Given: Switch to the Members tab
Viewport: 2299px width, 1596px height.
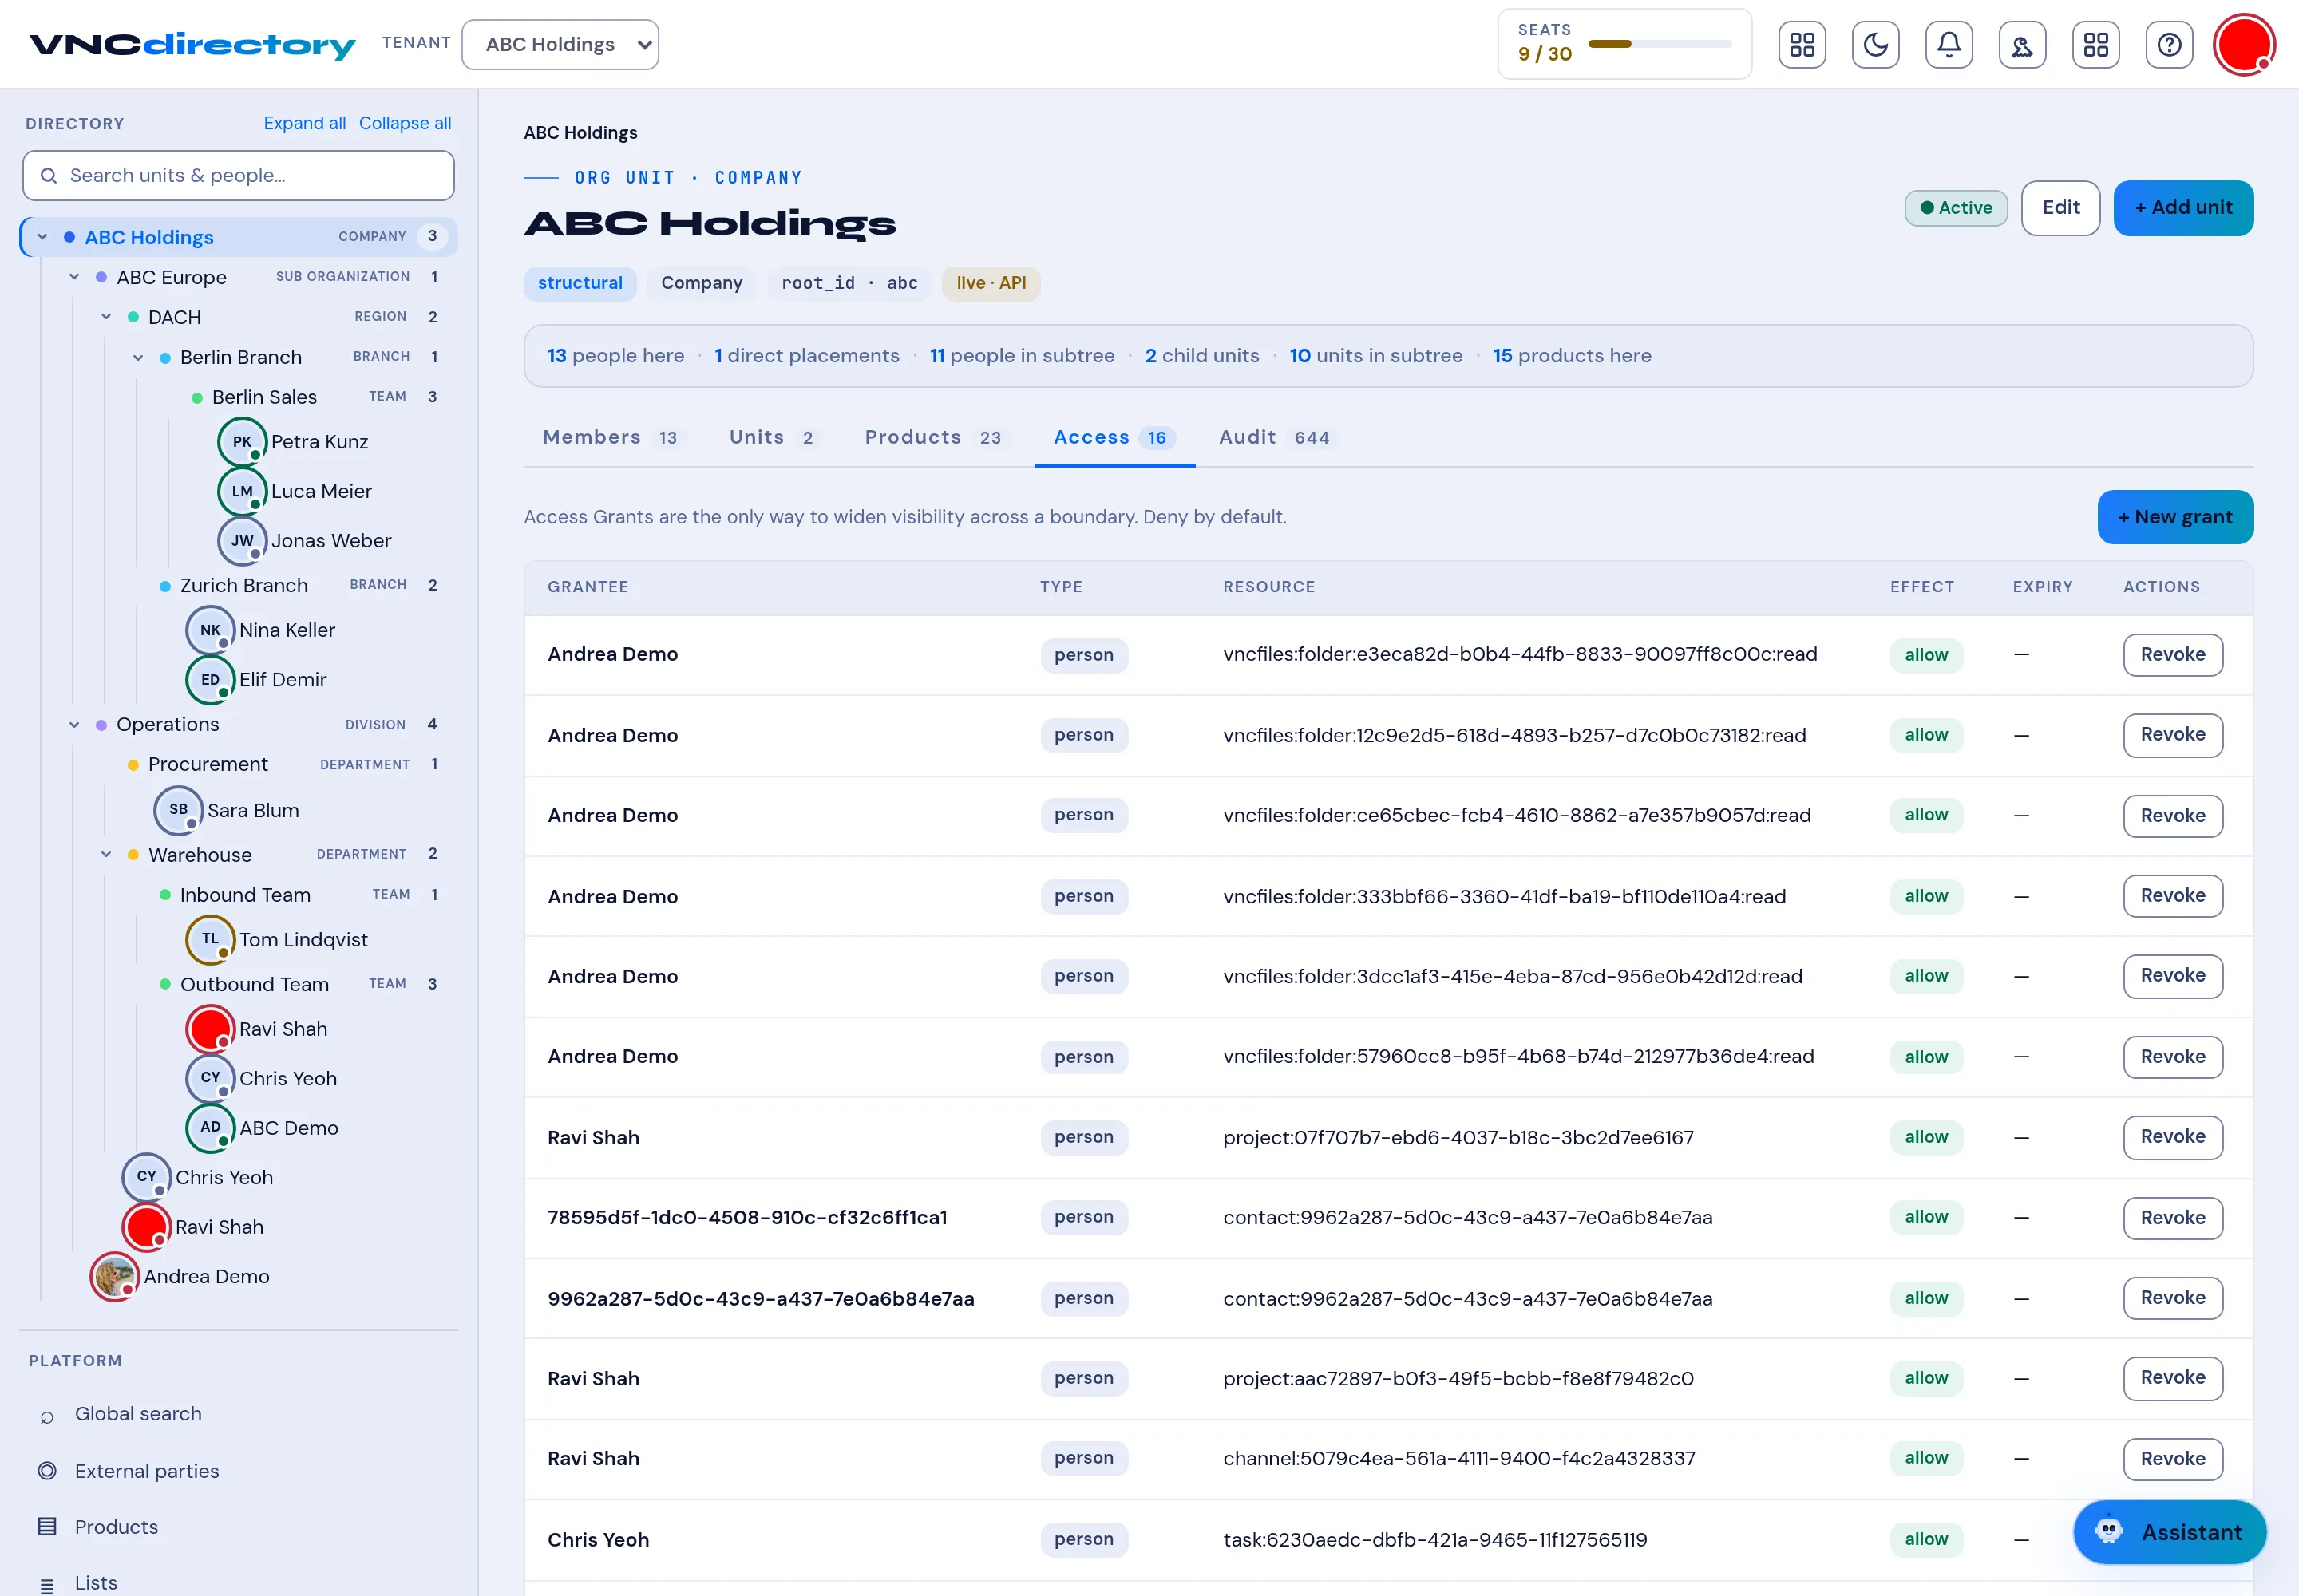Looking at the screenshot, I should pos(611,438).
